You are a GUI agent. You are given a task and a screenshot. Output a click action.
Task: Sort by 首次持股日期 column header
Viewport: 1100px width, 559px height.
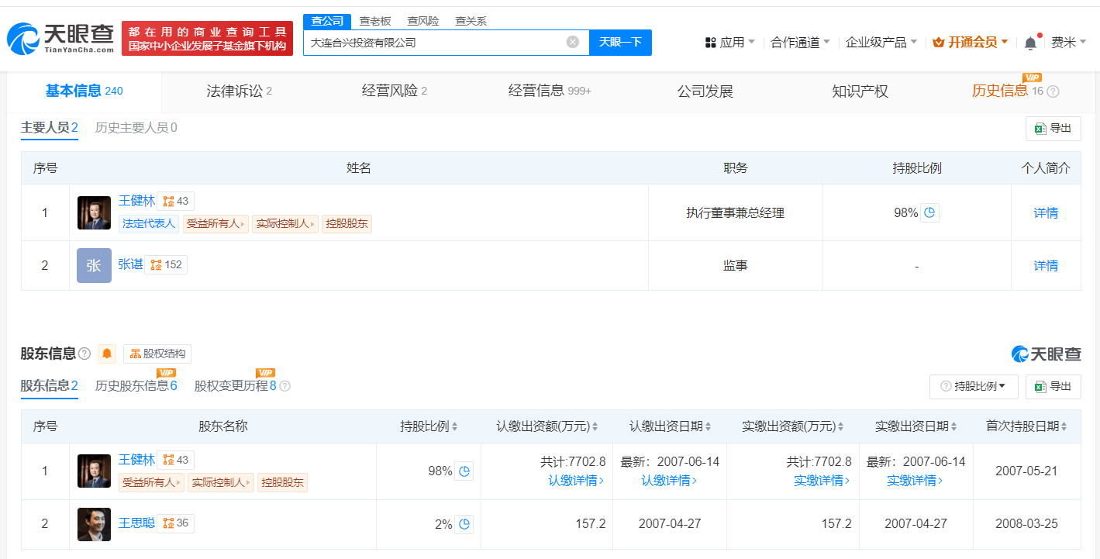pyautogui.click(x=1026, y=426)
